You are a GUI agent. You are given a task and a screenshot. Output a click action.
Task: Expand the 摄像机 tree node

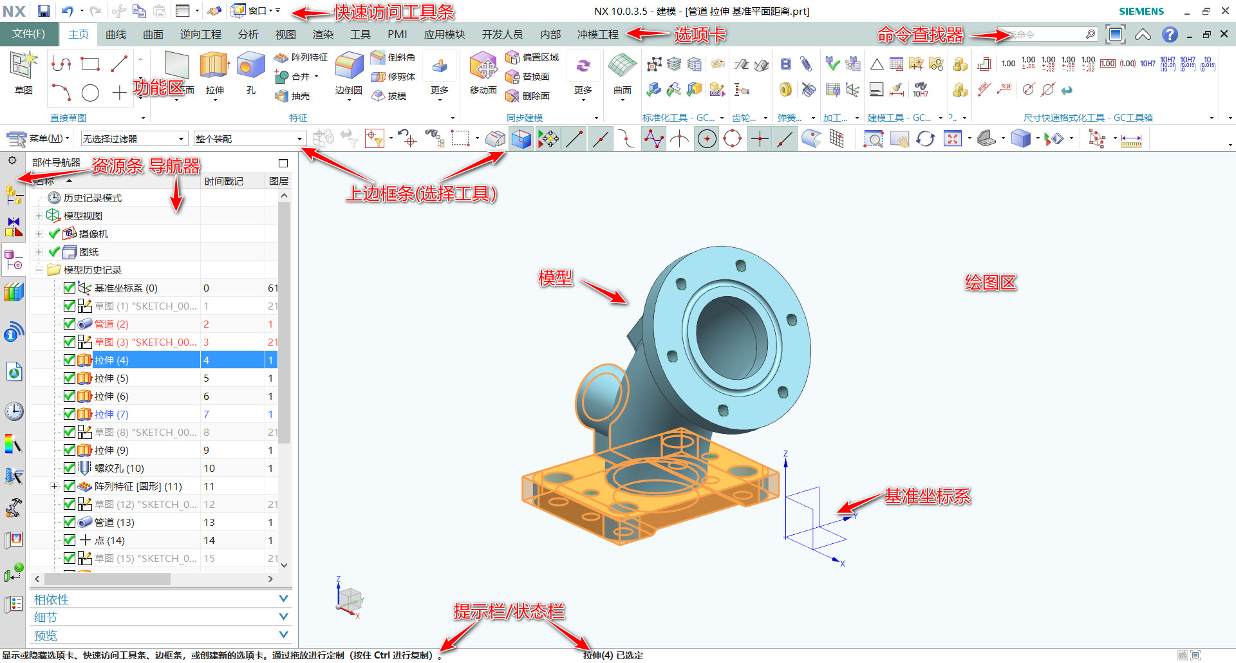(x=39, y=234)
